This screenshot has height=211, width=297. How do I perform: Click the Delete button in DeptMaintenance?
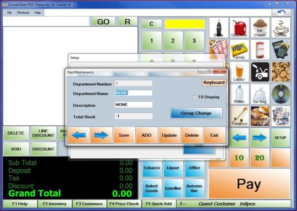(x=192, y=135)
